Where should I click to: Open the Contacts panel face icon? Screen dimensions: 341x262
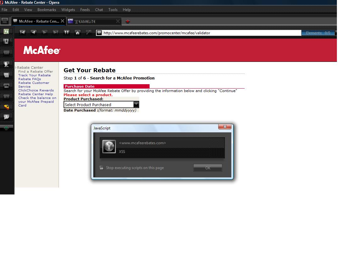6,64
